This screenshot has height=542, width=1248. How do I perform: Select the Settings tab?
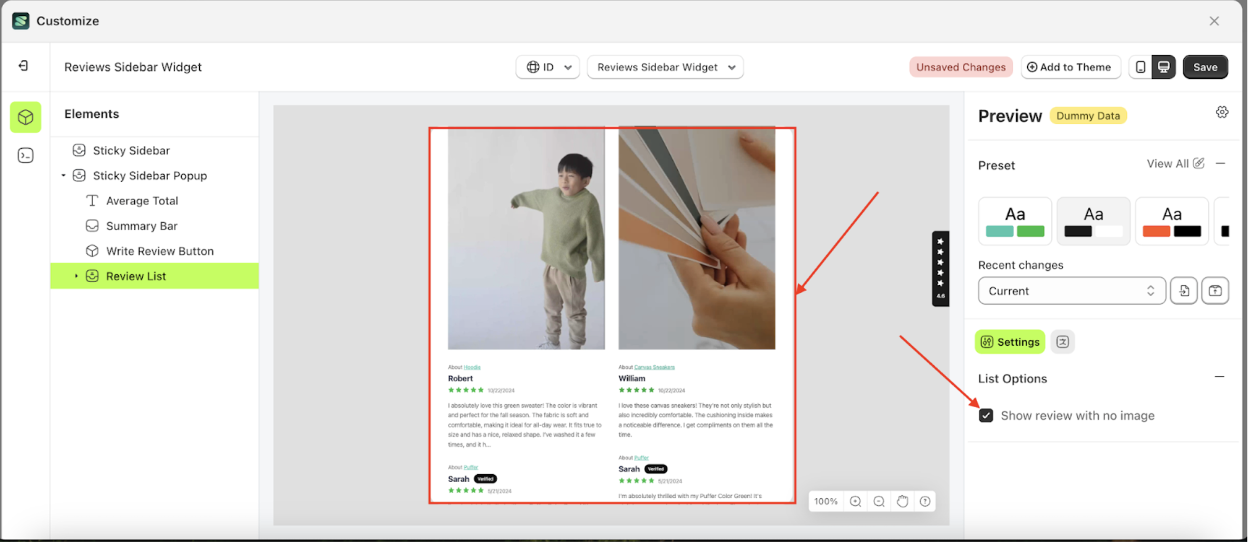click(x=1010, y=342)
